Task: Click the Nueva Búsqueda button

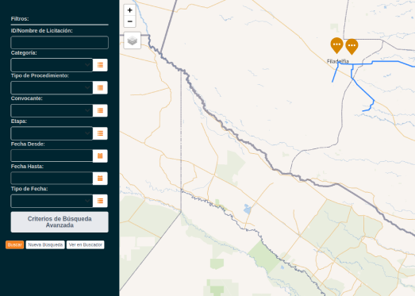Action: (x=45, y=244)
